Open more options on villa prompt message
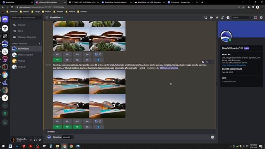Viewport: 265px width, 149px height. pos(212,62)
